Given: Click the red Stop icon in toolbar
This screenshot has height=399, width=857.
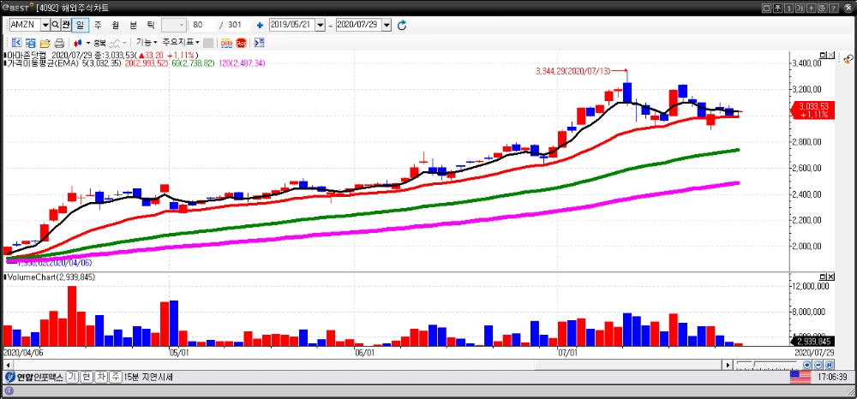Looking at the screenshot, I should pos(241,42).
